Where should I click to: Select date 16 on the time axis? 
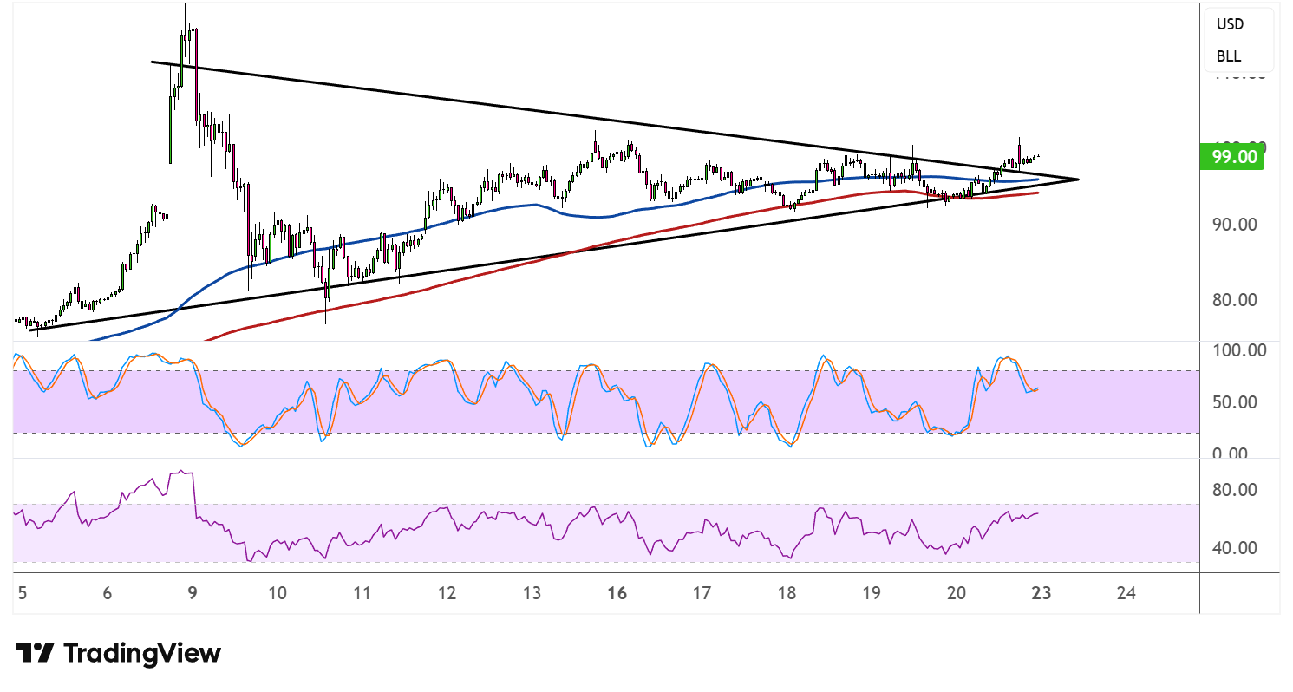[x=617, y=594]
